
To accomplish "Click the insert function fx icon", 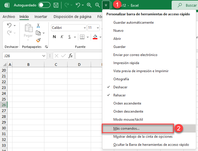I will pyautogui.click(x=70, y=56).
